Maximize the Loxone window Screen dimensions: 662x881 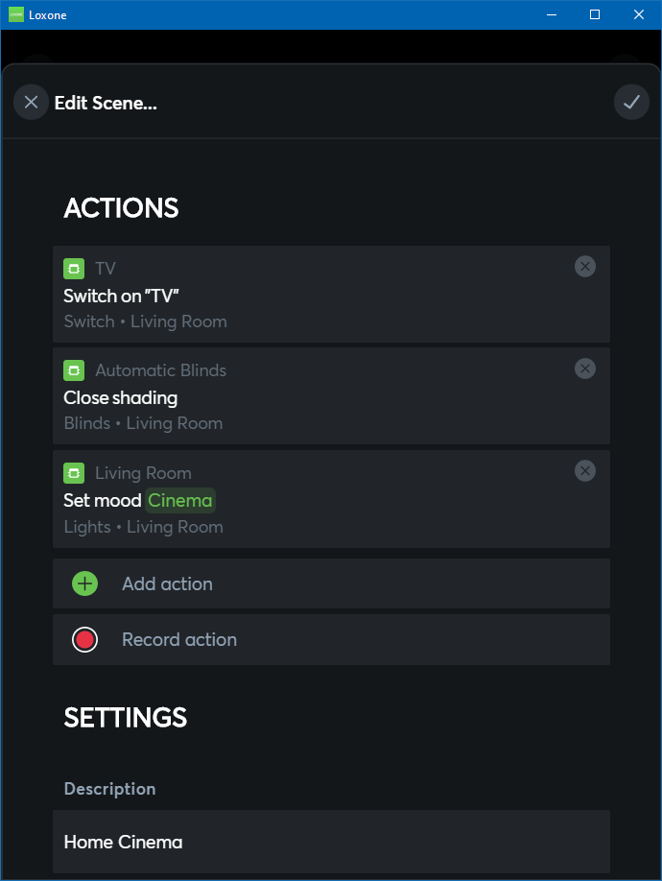click(595, 14)
